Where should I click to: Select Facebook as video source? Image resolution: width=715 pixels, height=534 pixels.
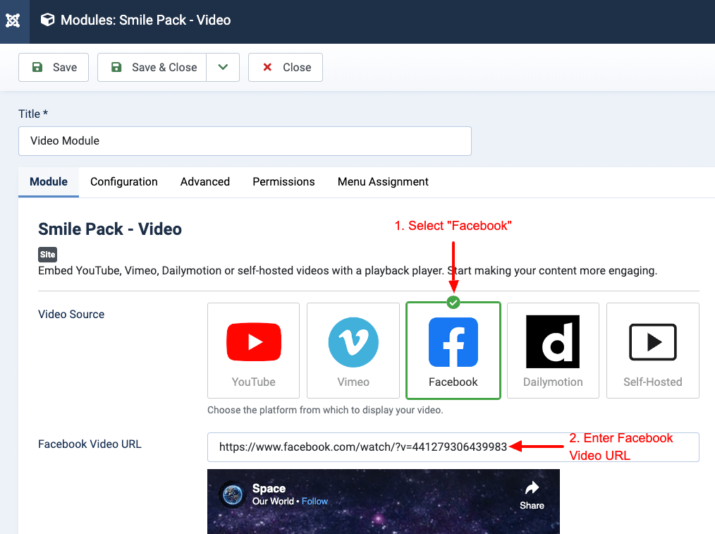453,351
